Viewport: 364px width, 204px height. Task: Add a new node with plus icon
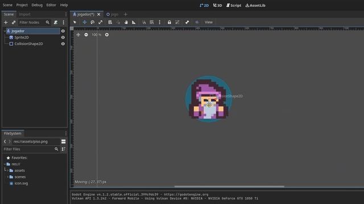[6, 23]
